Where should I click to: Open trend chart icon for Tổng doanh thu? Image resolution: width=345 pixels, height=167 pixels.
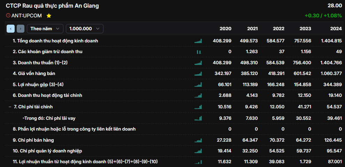click(198, 41)
